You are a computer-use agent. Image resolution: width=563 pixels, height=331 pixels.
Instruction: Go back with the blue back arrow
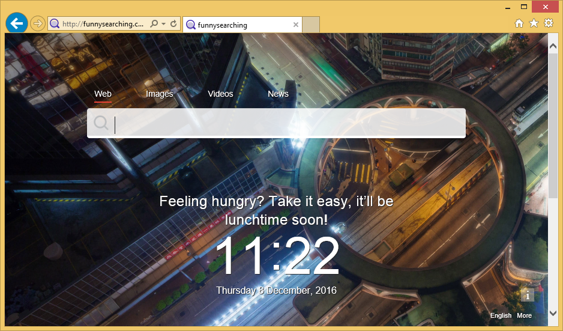pos(17,23)
